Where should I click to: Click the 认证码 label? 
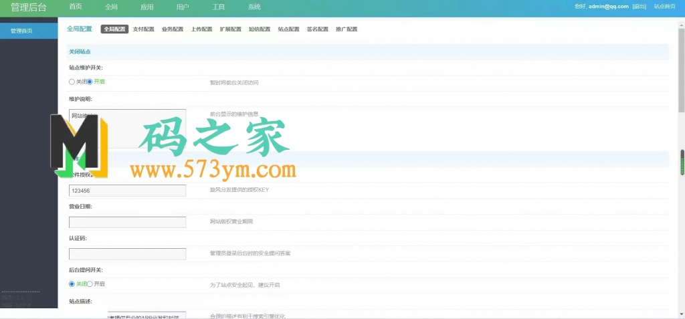[x=78, y=238]
